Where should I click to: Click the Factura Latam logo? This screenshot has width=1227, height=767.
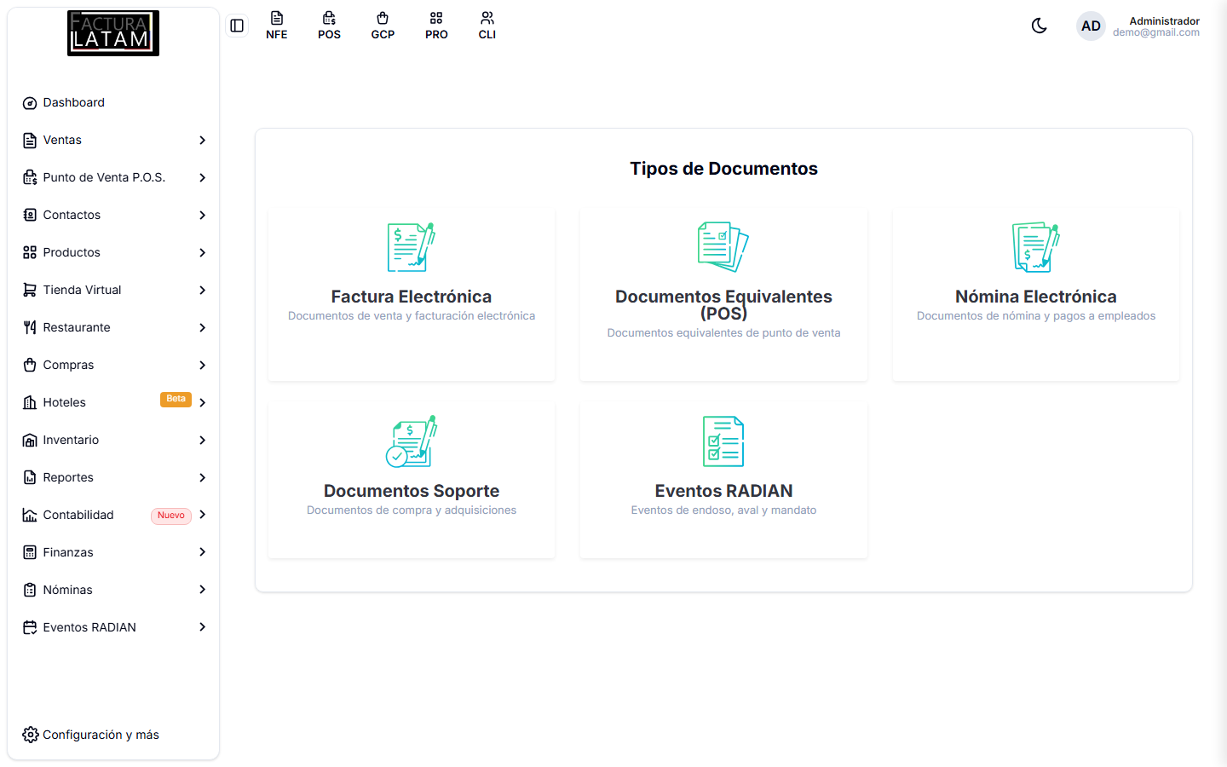[x=113, y=33]
